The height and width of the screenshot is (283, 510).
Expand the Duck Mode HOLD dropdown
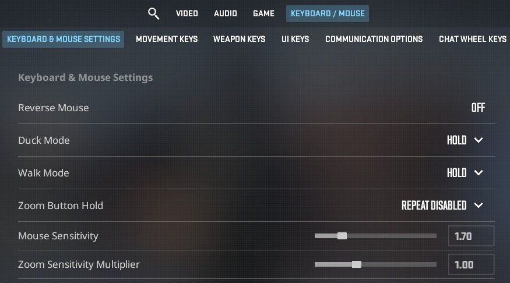[x=465, y=140]
